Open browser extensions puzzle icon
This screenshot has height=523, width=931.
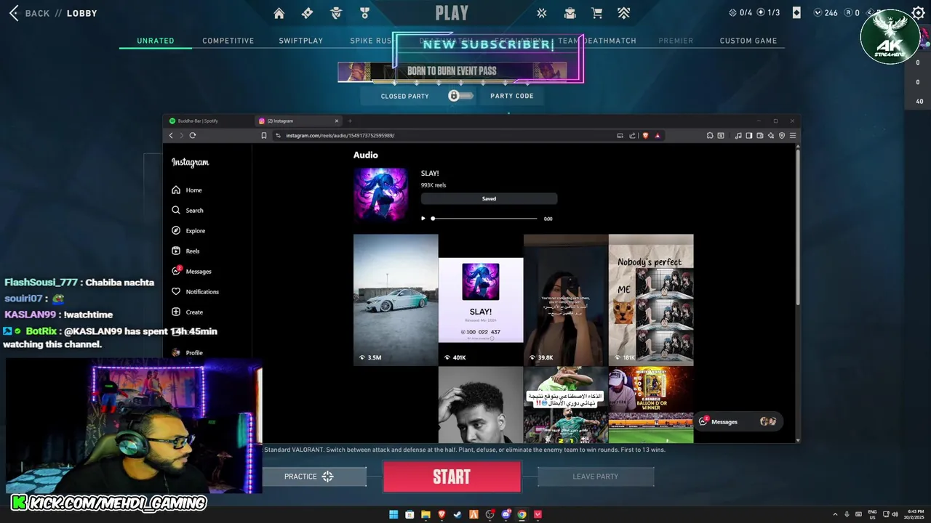pos(710,135)
